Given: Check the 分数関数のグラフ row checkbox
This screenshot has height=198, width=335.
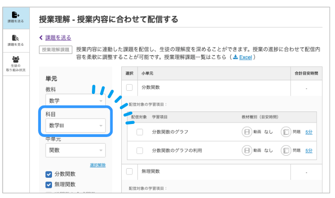Looking at the screenshot, I should tap(140, 132).
